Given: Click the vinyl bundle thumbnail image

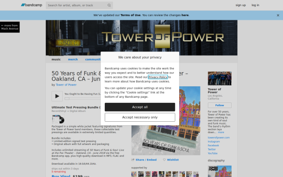Looking at the screenshot, I should [58, 119].
